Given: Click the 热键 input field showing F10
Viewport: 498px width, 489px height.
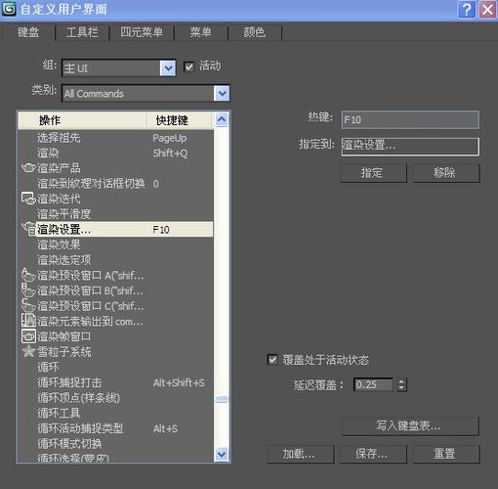Looking at the screenshot, I should (410, 119).
